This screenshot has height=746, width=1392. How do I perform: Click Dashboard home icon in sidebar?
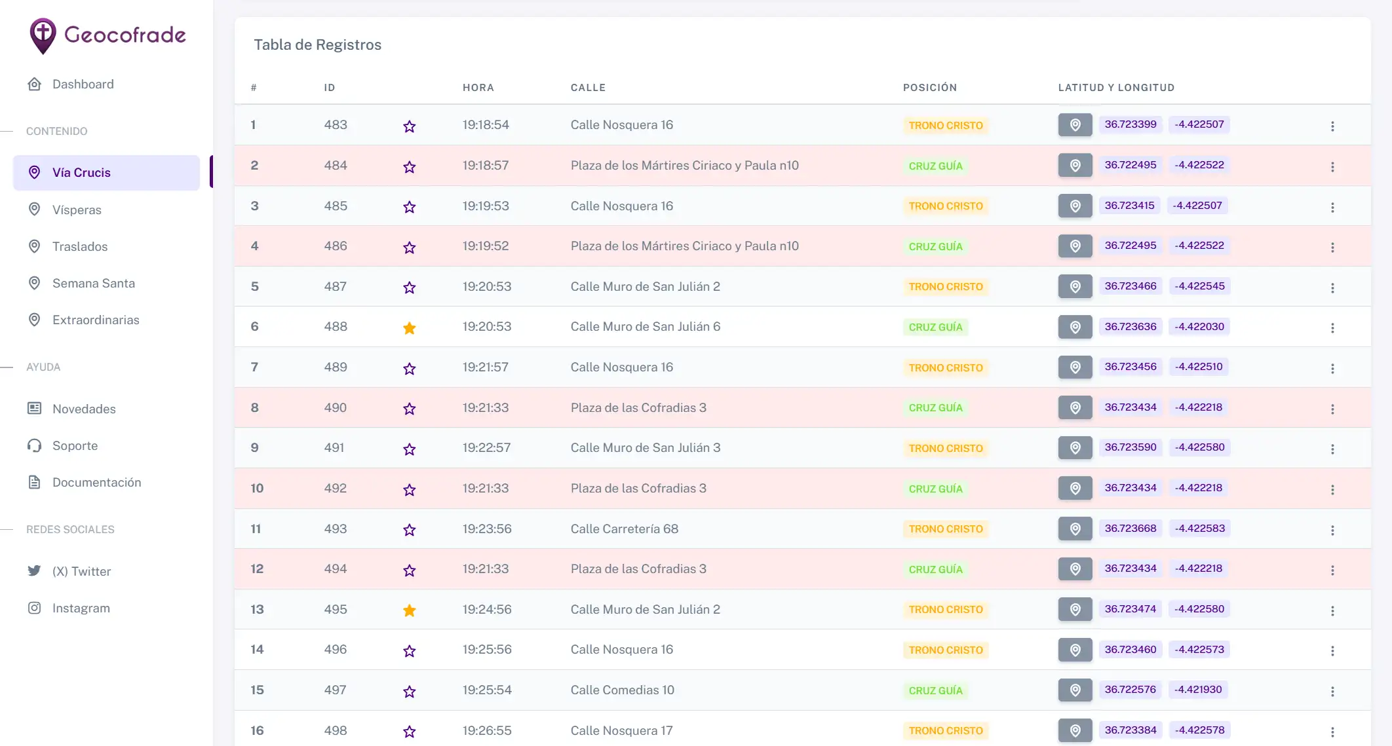tap(35, 84)
